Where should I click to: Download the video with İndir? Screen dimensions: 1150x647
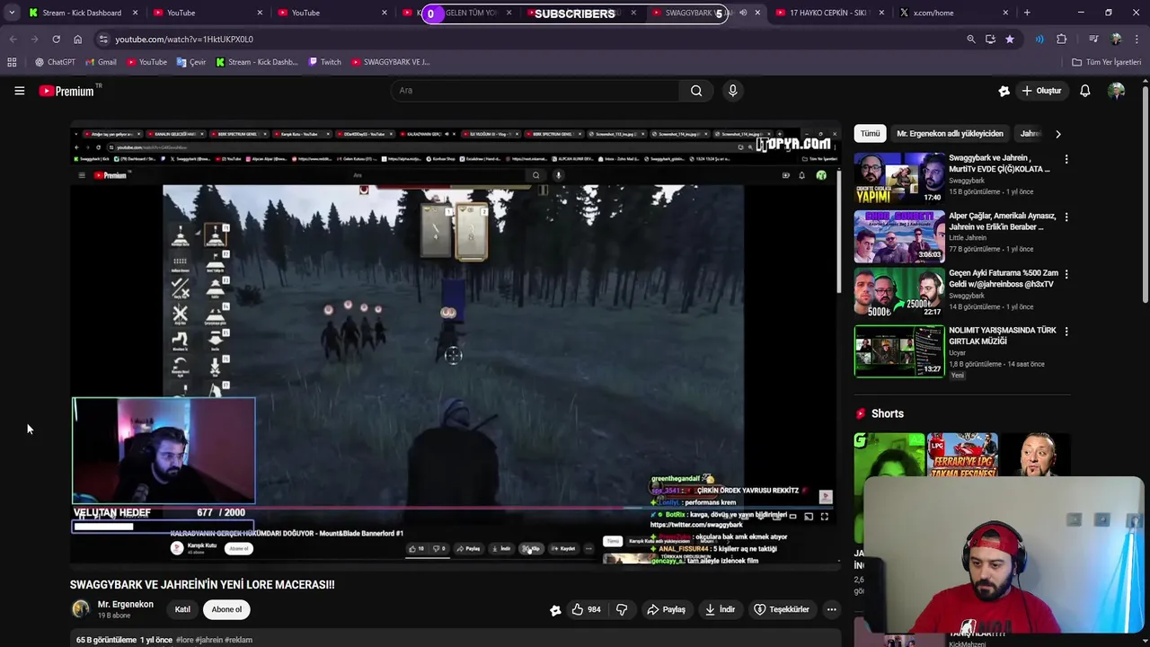[720, 609]
